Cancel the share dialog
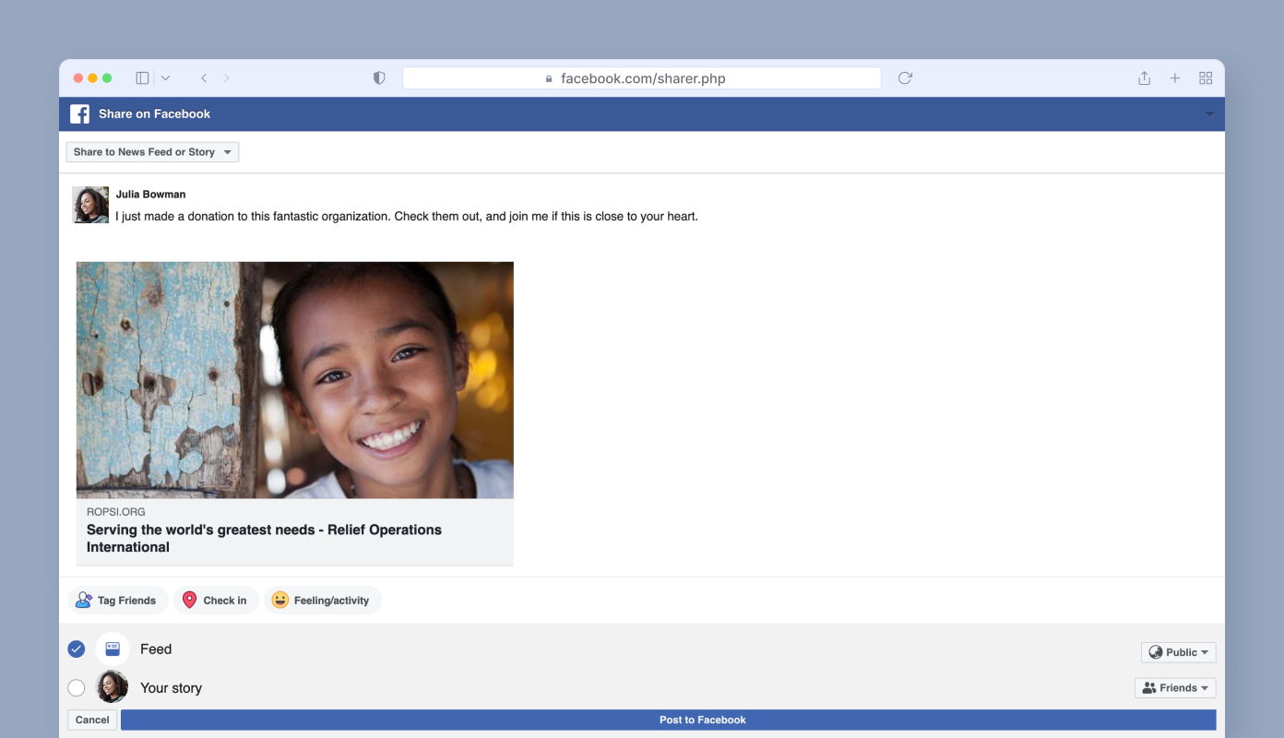This screenshot has width=1284, height=738. click(92, 720)
